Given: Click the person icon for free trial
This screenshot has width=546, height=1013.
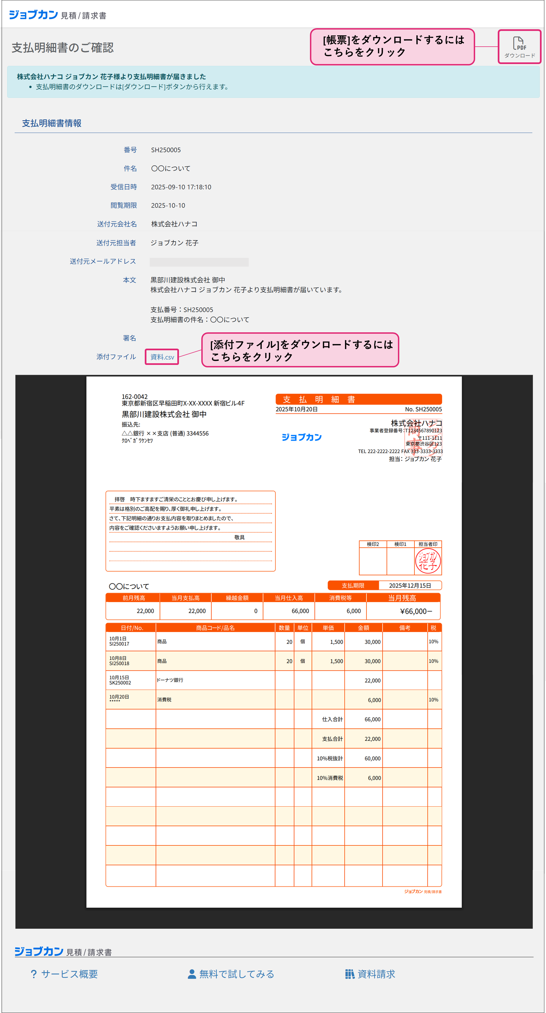Looking at the screenshot, I should coord(192,974).
